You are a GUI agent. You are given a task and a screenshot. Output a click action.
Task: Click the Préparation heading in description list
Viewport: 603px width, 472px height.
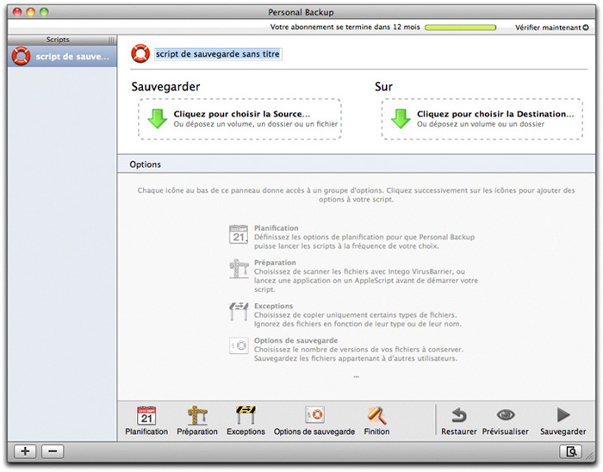[x=275, y=263]
